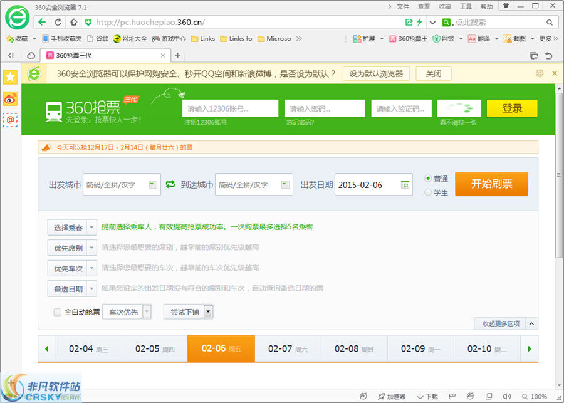
Task: Focus the 12306 account input field
Action: [x=230, y=108]
